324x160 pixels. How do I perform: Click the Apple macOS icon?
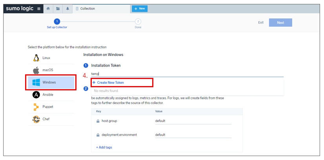click(x=36, y=70)
